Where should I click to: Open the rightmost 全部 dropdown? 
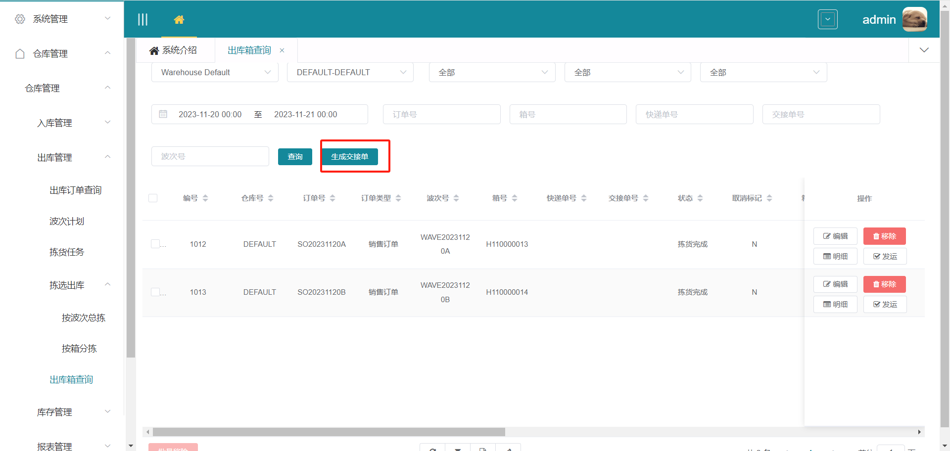point(763,72)
